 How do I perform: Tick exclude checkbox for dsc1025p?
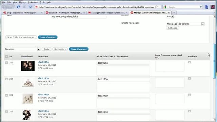(190, 62)
